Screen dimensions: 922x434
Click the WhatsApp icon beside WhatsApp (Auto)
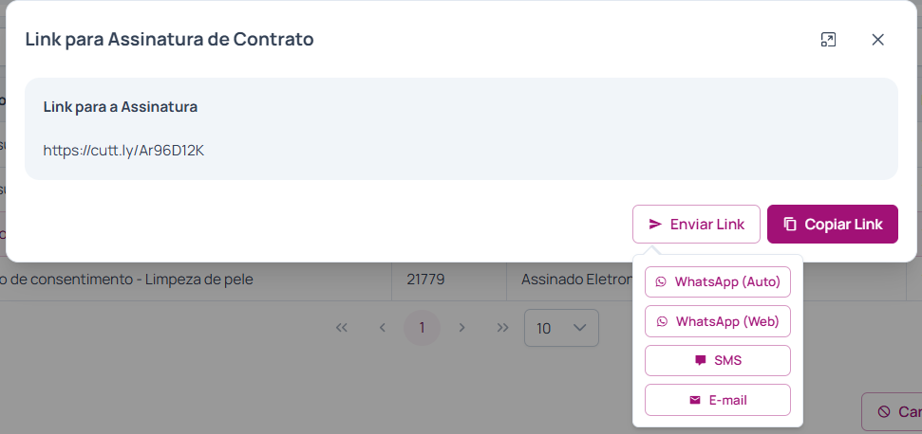coord(662,281)
